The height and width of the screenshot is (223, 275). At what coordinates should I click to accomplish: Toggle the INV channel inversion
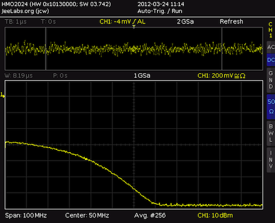(x=271, y=160)
